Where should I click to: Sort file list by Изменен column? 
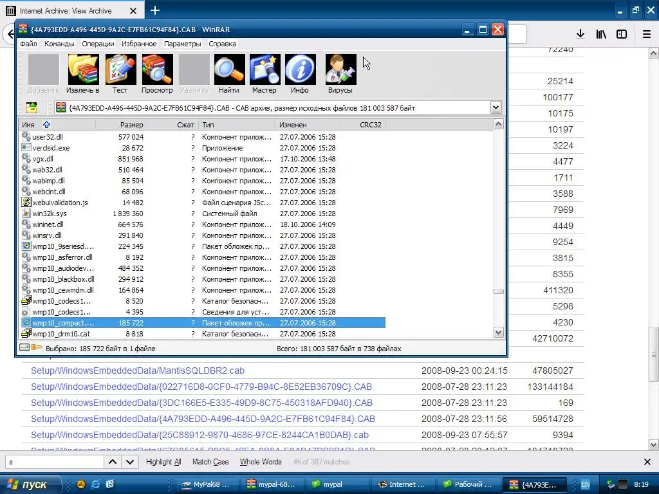click(x=308, y=125)
